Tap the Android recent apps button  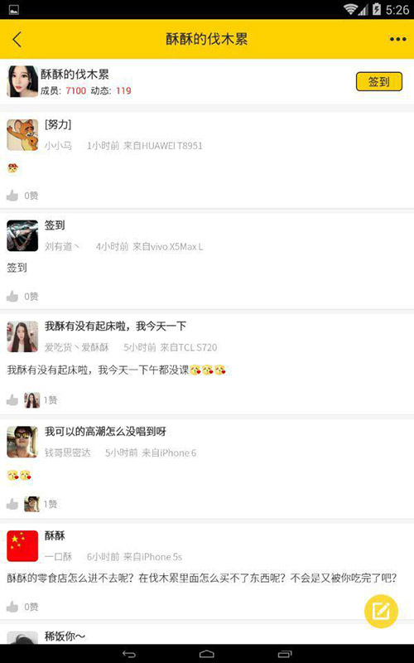click(285, 654)
